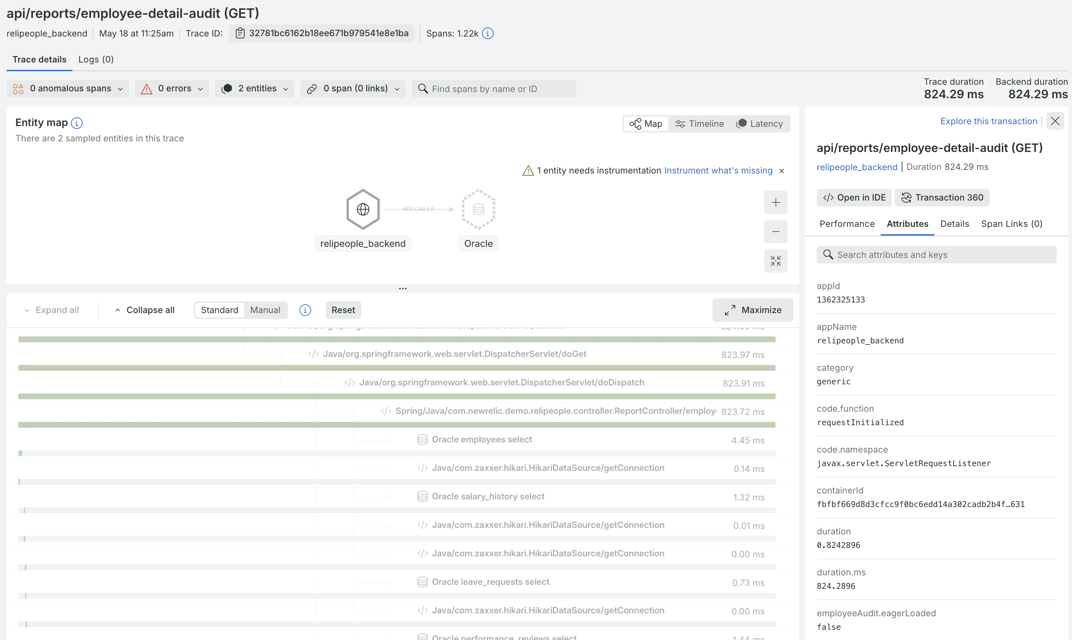The width and height of the screenshot is (1072, 640).
Task: Open the 2 entities filter dropdown
Action: point(254,88)
